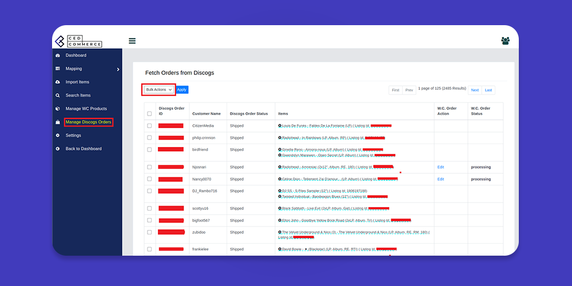This screenshot has width=572, height=286.
Task: Go to Next page
Action: [x=475, y=90]
